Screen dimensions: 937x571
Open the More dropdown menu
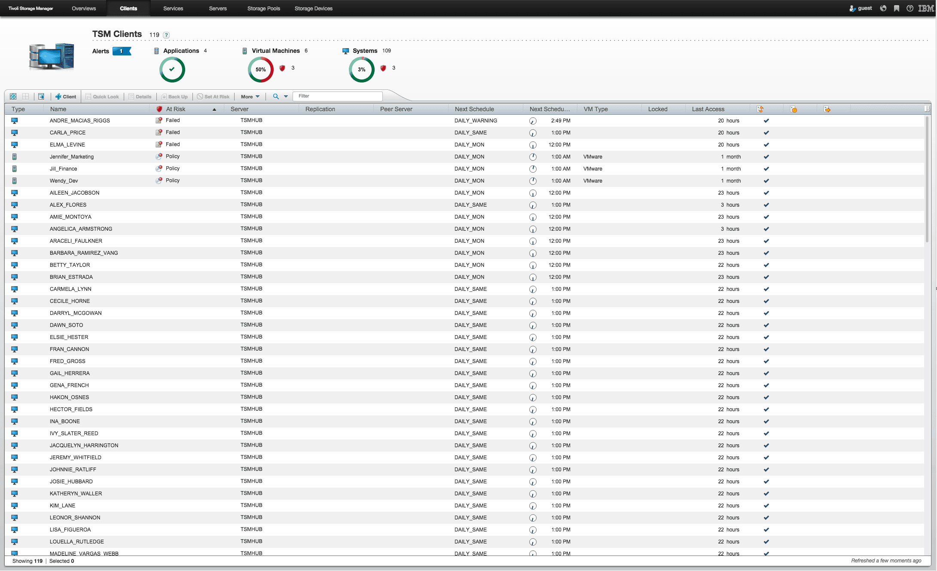point(250,96)
